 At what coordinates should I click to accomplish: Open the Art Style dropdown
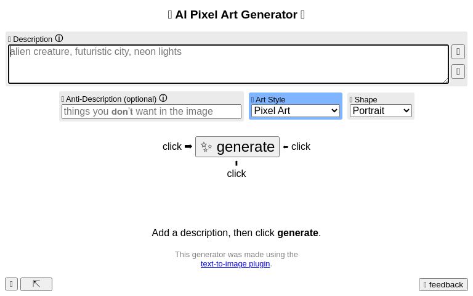pyautogui.click(x=296, y=111)
